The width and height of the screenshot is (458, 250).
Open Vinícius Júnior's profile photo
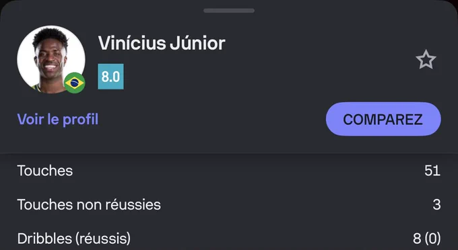(51, 59)
